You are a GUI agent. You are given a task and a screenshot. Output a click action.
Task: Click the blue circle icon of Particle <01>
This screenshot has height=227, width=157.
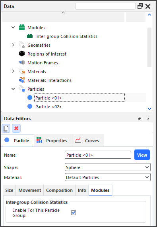coord(30,98)
